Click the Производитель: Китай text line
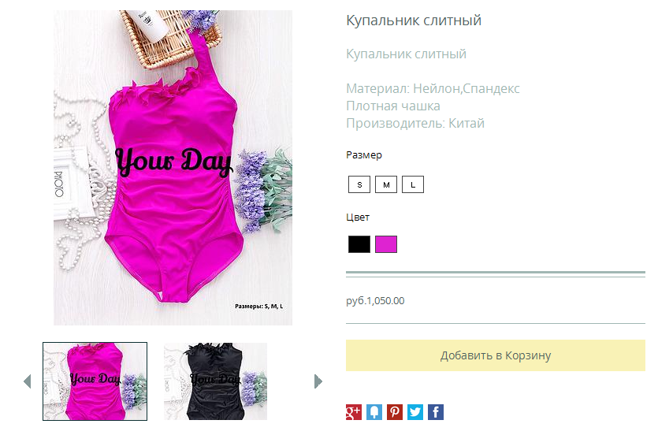 [x=415, y=123]
